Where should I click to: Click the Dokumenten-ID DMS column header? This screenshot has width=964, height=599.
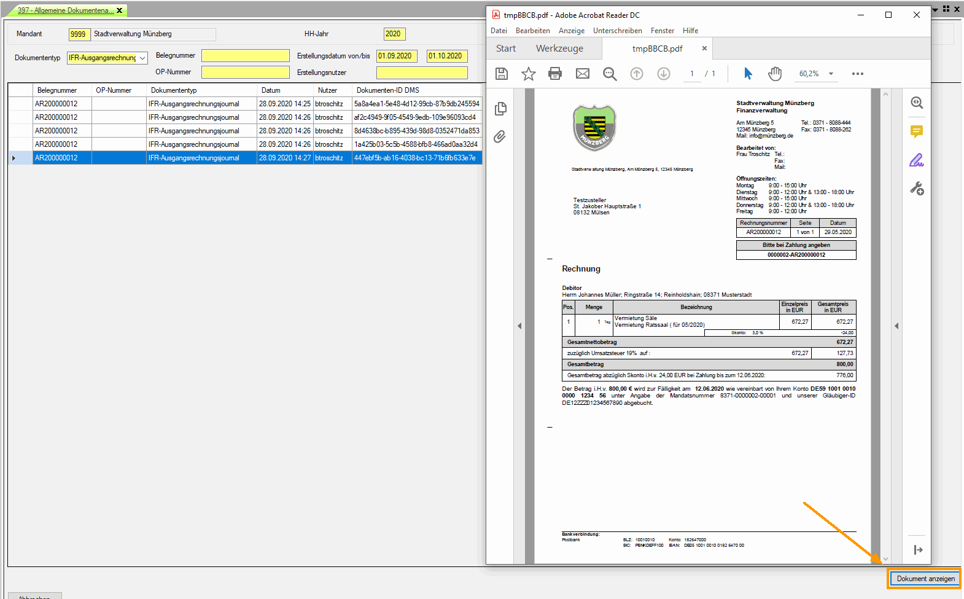[387, 90]
